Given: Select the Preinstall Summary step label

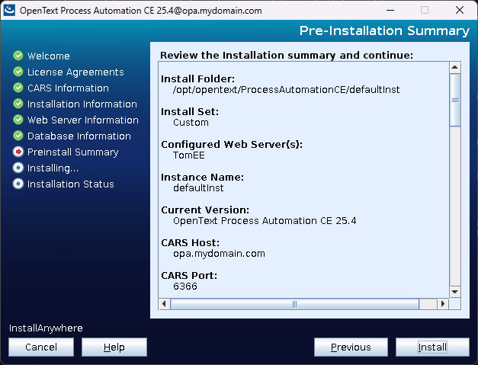Looking at the screenshot, I should (73, 152).
